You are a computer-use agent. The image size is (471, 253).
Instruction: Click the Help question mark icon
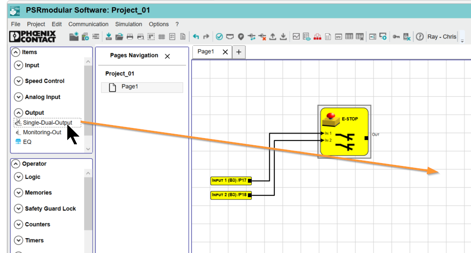[x=420, y=37]
